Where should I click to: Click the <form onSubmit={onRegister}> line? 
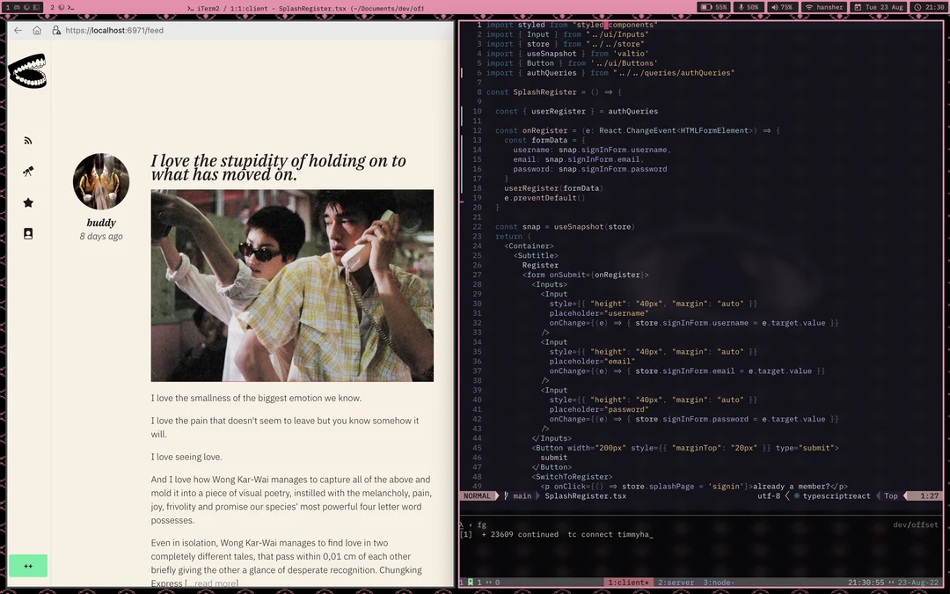(x=585, y=275)
